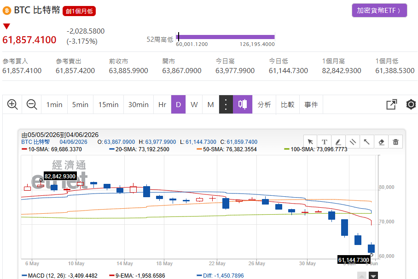This screenshot has height=279, width=418.
Task: Select the text annotation T tool
Action: coord(325,142)
